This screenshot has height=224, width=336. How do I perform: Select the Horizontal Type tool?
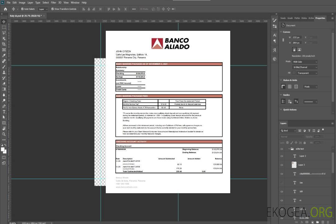coord(4,112)
